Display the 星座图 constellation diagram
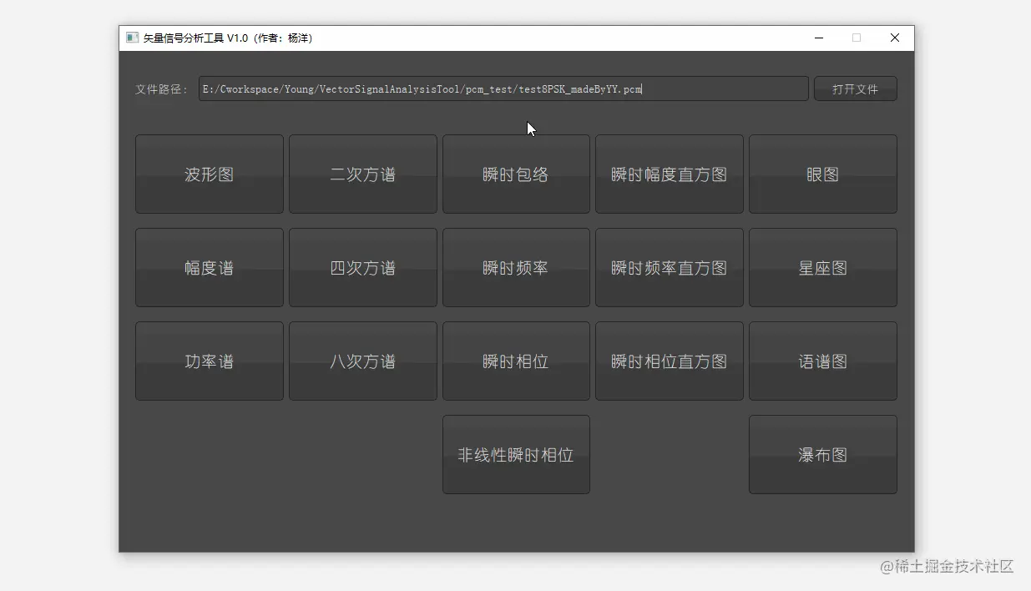 822,267
